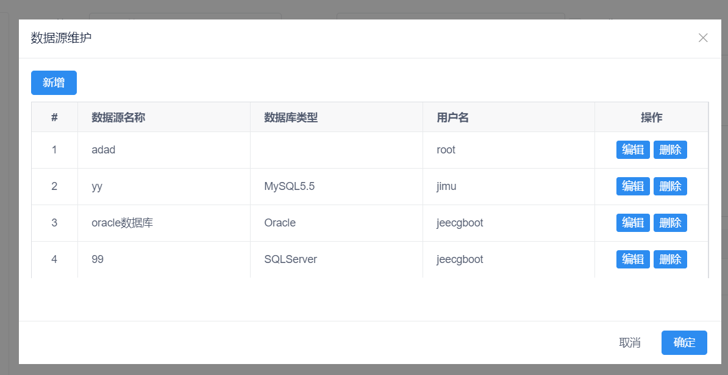Select the jimu username cell

point(509,187)
